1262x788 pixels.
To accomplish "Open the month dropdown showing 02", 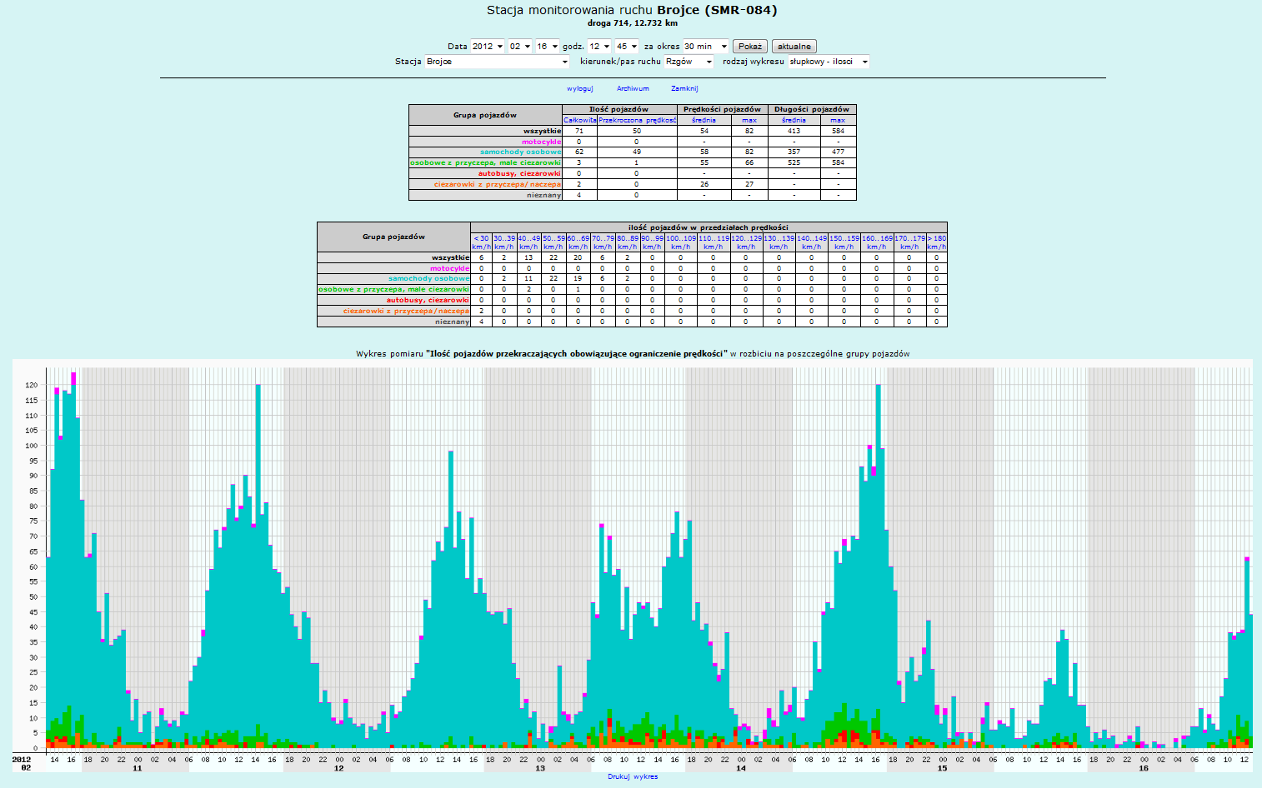I will (x=520, y=47).
